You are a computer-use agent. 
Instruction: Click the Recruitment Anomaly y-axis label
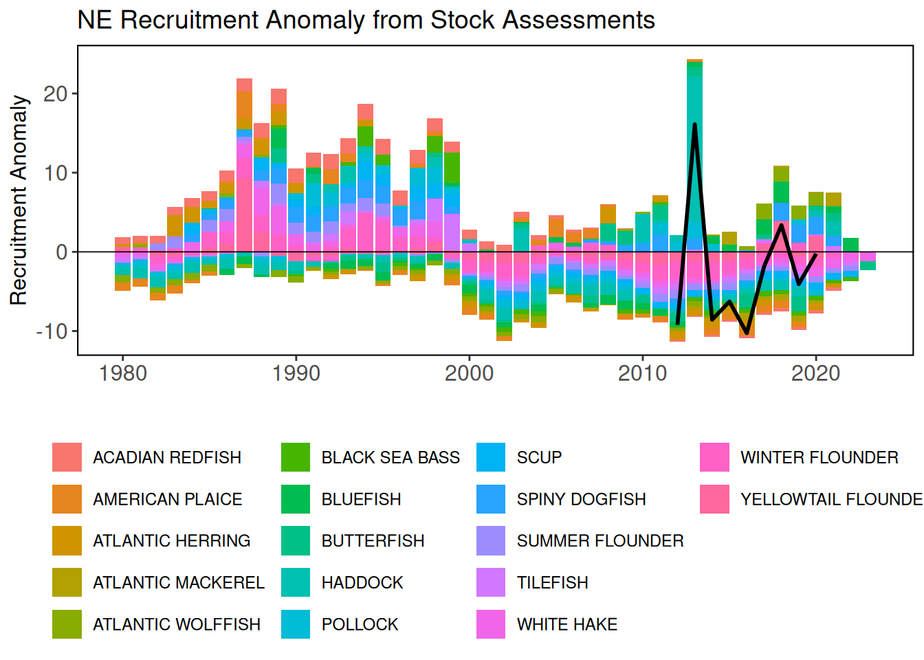click(x=19, y=200)
